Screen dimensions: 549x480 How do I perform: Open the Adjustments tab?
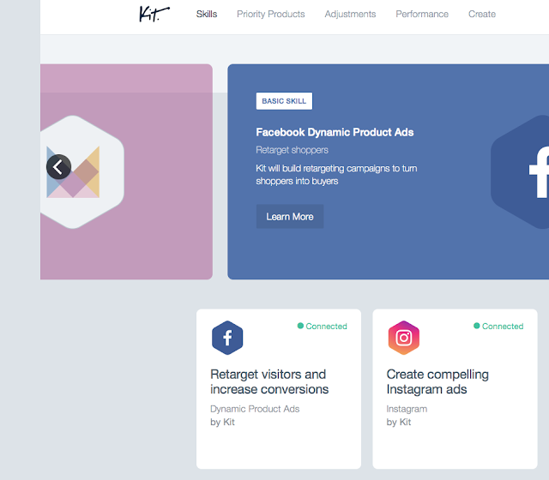click(x=350, y=14)
